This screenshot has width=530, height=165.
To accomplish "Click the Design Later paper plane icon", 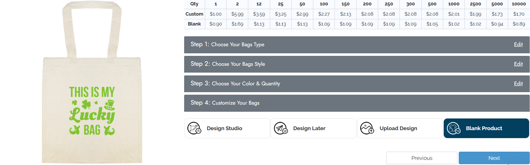I will (x=281, y=128).
